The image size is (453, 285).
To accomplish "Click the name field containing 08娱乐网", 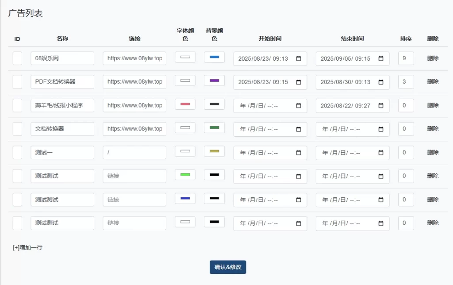I will point(62,58).
